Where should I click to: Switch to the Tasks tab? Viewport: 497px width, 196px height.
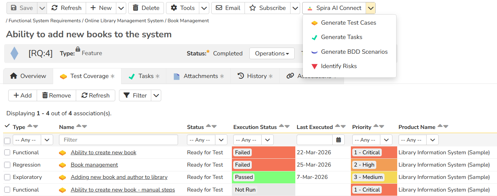pos(144,76)
